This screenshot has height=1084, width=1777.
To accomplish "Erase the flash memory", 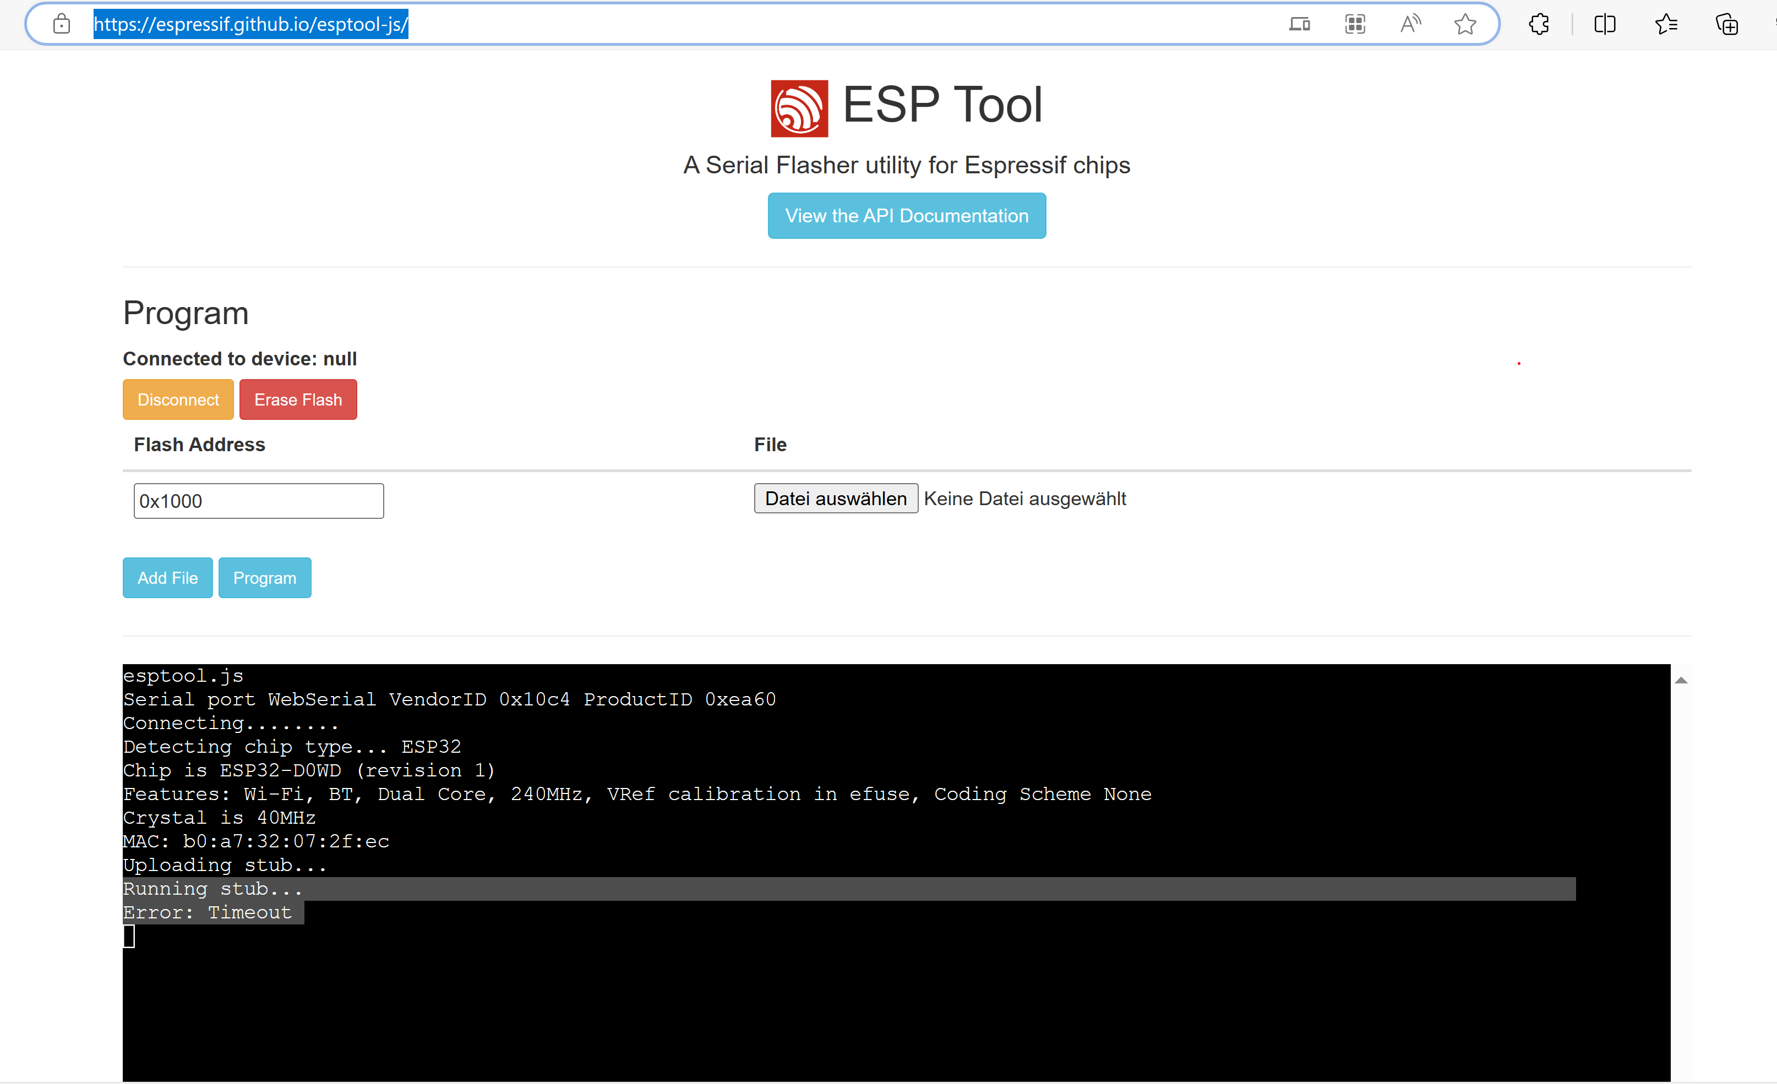I will [x=298, y=399].
